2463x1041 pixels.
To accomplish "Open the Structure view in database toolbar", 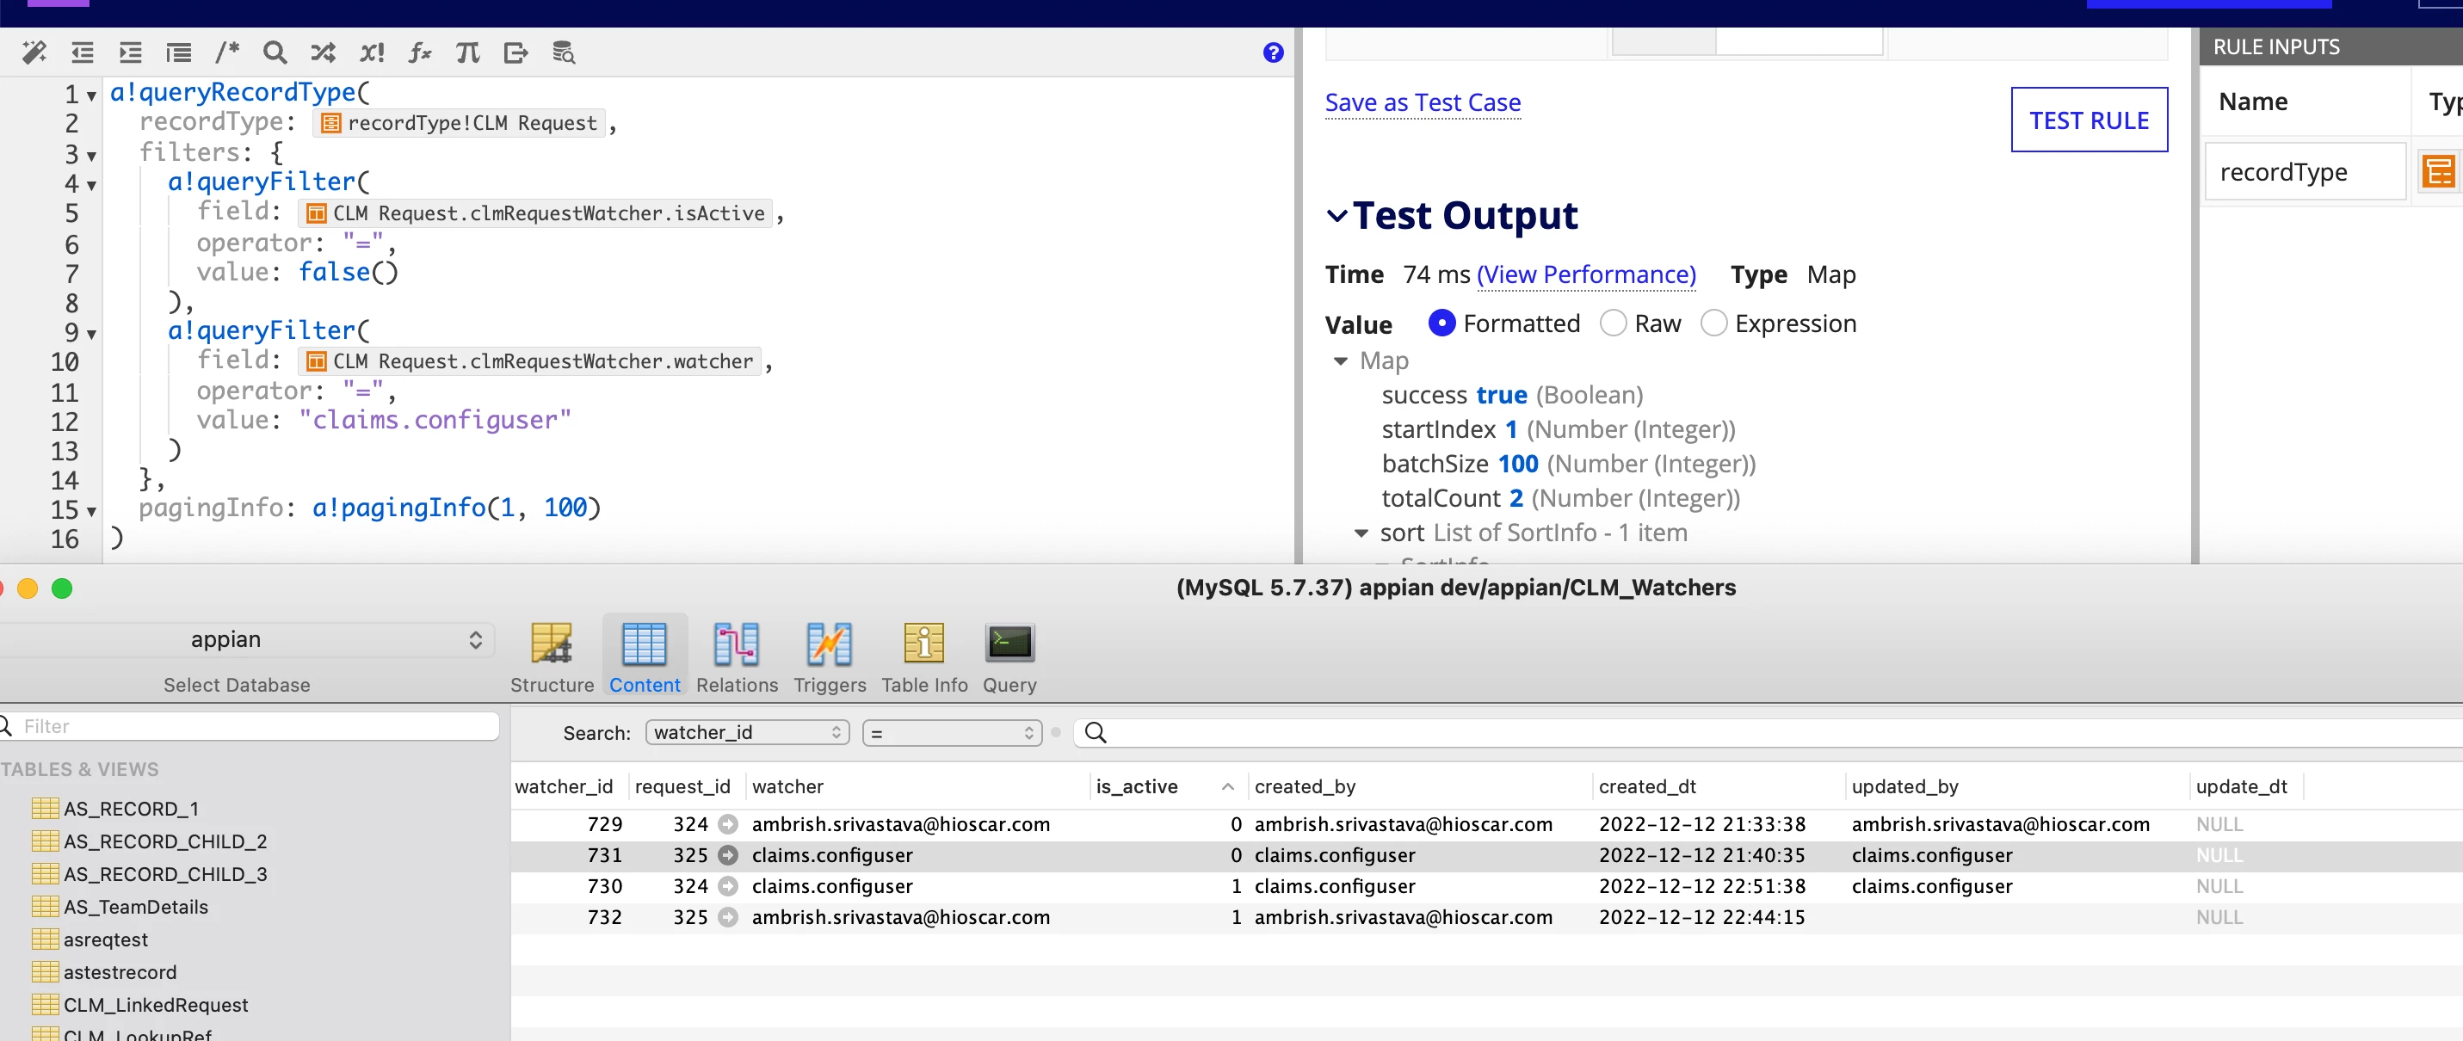I will click(552, 657).
